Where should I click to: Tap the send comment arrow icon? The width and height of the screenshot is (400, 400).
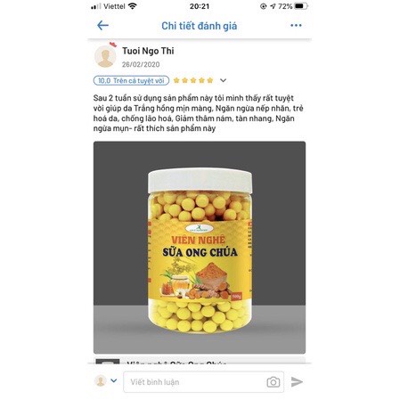coord(297,382)
